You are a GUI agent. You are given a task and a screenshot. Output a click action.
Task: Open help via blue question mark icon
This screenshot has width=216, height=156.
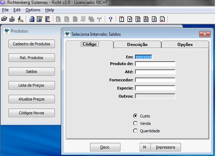pos(110,19)
